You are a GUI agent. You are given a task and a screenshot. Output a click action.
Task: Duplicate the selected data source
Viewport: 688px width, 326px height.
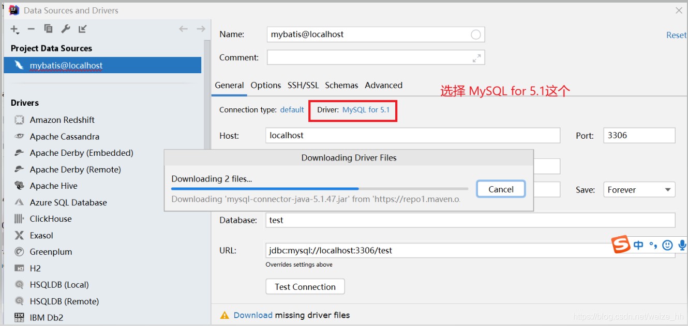[x=48, y=29]
